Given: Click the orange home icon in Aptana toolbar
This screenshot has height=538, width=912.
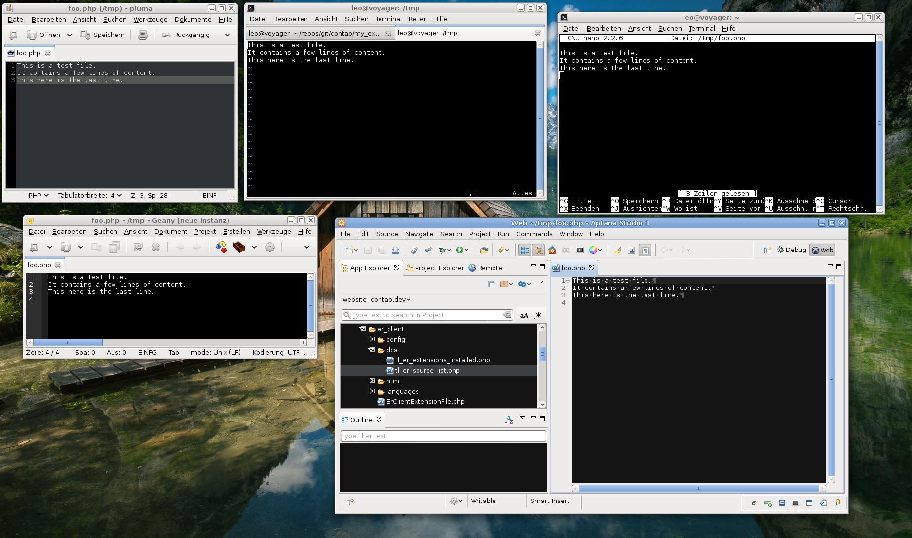Looking at the screenshot, I should [x=552, y=250].
